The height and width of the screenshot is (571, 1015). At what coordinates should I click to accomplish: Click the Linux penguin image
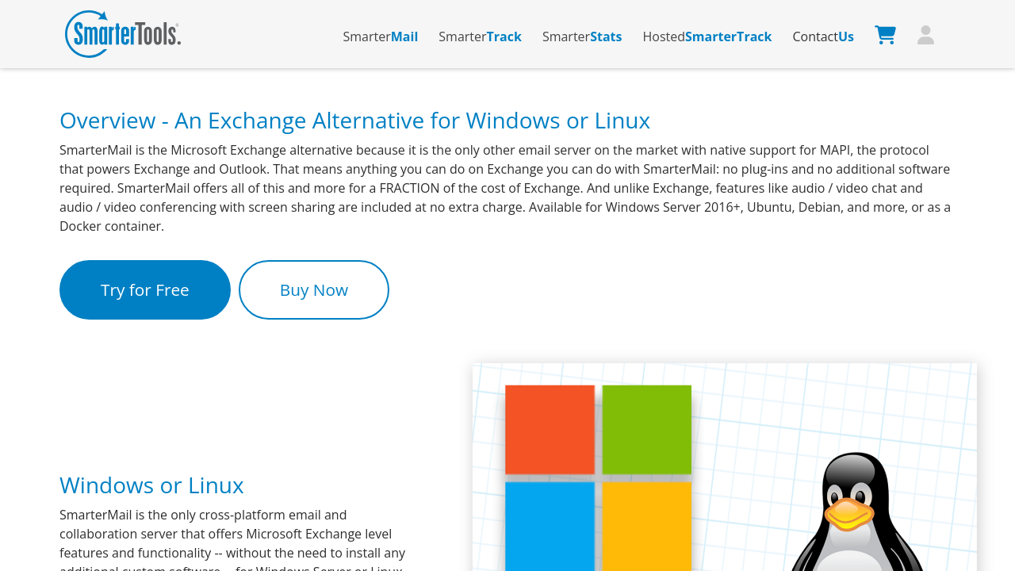(x=858, y=512)
